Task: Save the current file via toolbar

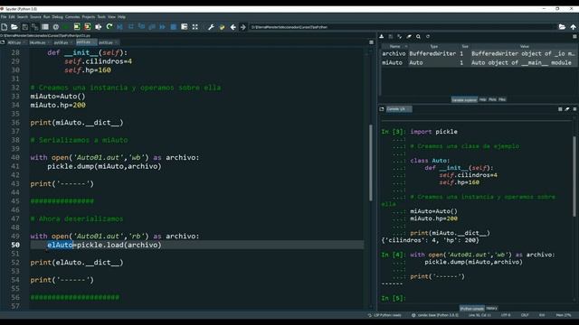Action: click(24, 27)
